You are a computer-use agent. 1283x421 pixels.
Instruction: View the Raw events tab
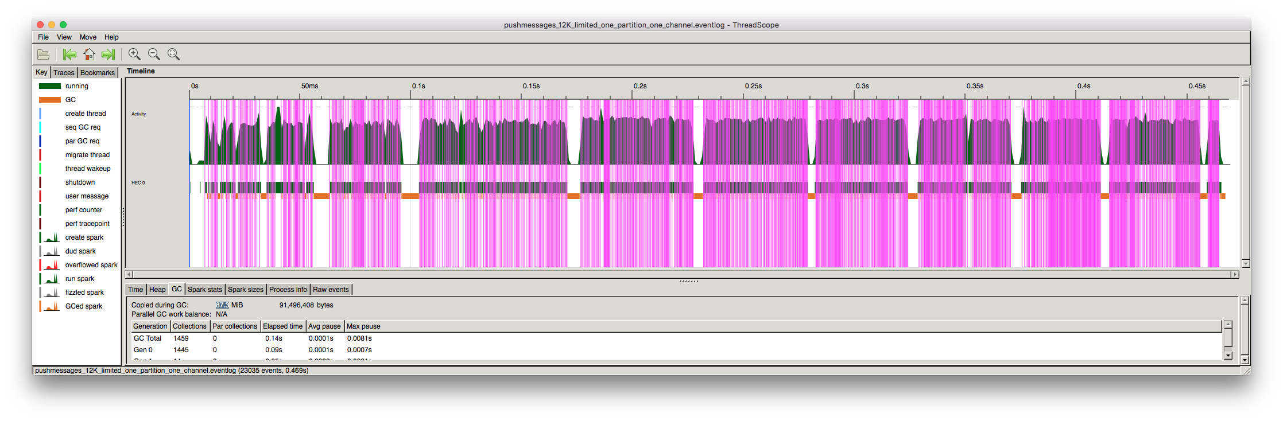(x=331, y=290)
